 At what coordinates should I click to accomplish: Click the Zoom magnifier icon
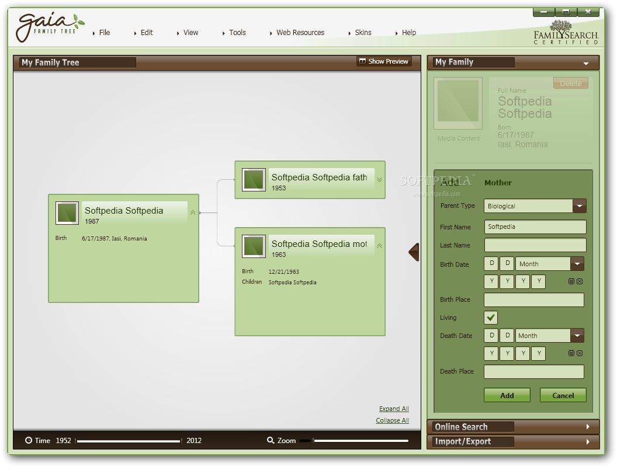tap(271, 440)
